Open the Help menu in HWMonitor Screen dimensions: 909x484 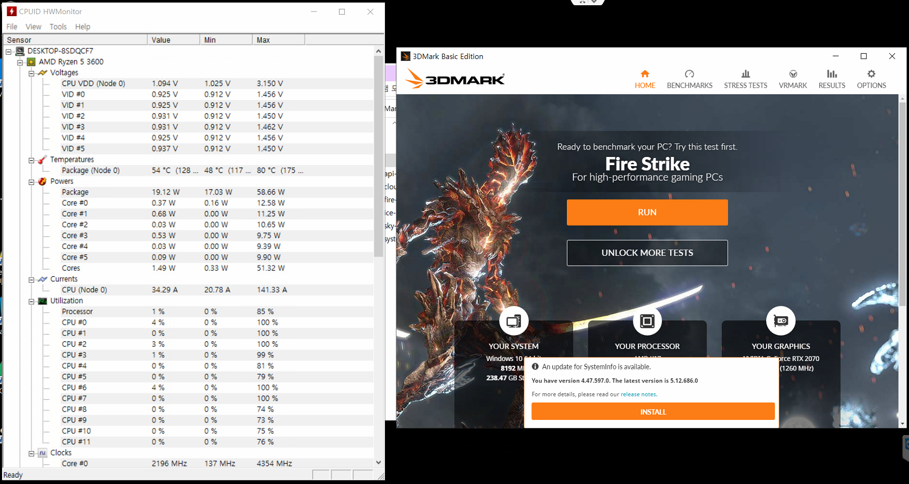82,27
